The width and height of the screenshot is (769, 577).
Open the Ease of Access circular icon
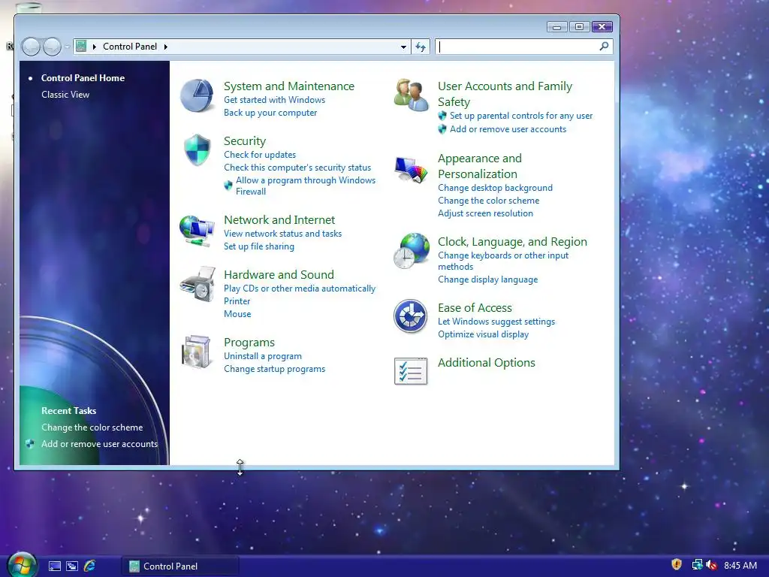[x=411, y=316]
